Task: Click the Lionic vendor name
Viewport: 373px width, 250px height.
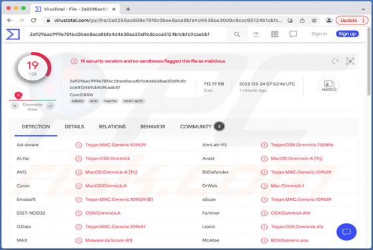Action: pyautogui.click(x=208, y=227)
